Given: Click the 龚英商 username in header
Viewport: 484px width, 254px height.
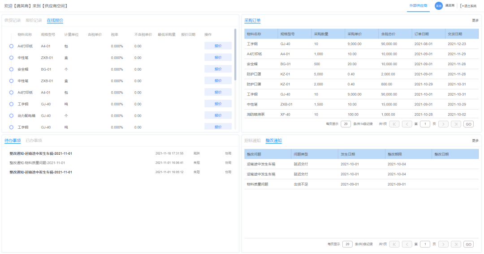Looking at the screenshot, I should point(450,6).
